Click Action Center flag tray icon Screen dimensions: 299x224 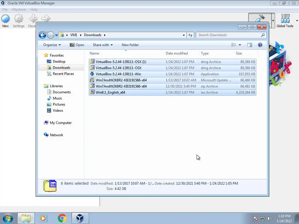click(x=255, y=218)
